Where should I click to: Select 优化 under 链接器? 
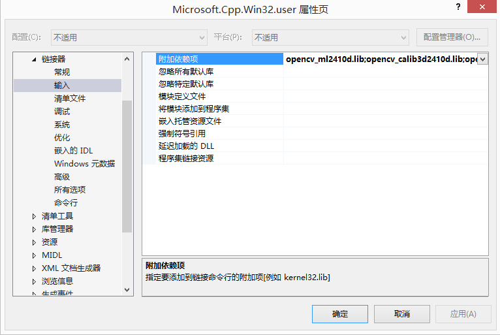pos(62,138)
